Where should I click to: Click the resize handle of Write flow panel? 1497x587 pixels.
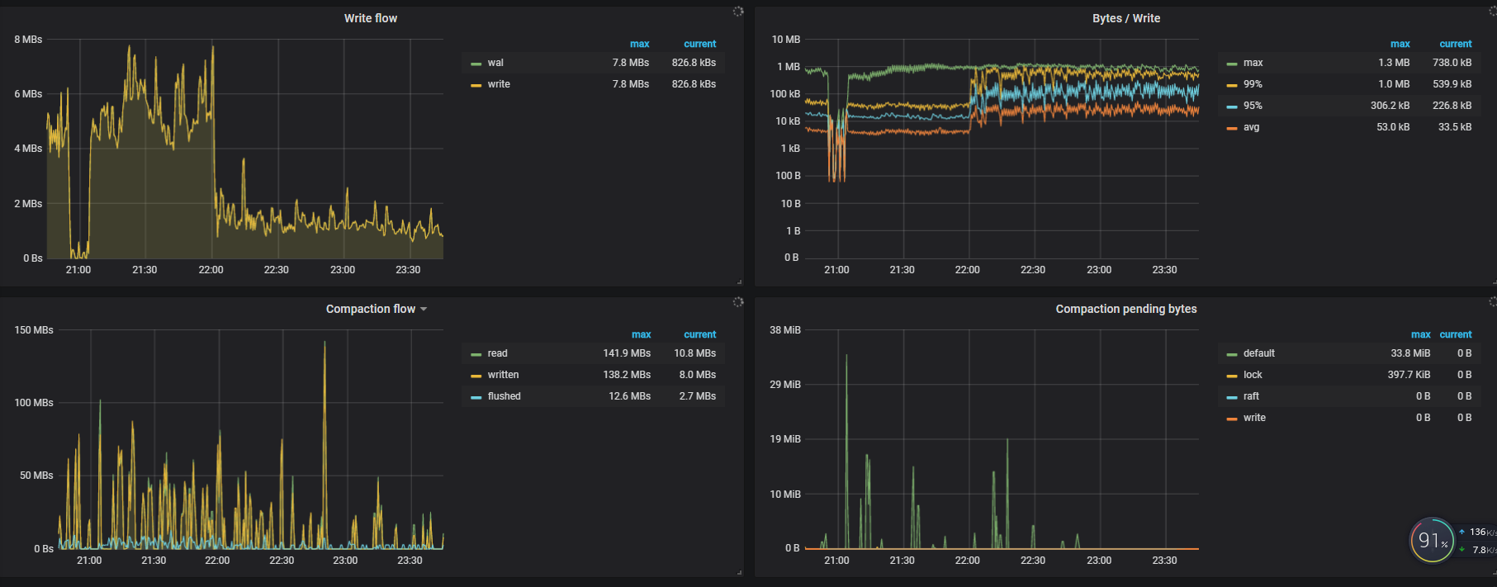[739, 282]
